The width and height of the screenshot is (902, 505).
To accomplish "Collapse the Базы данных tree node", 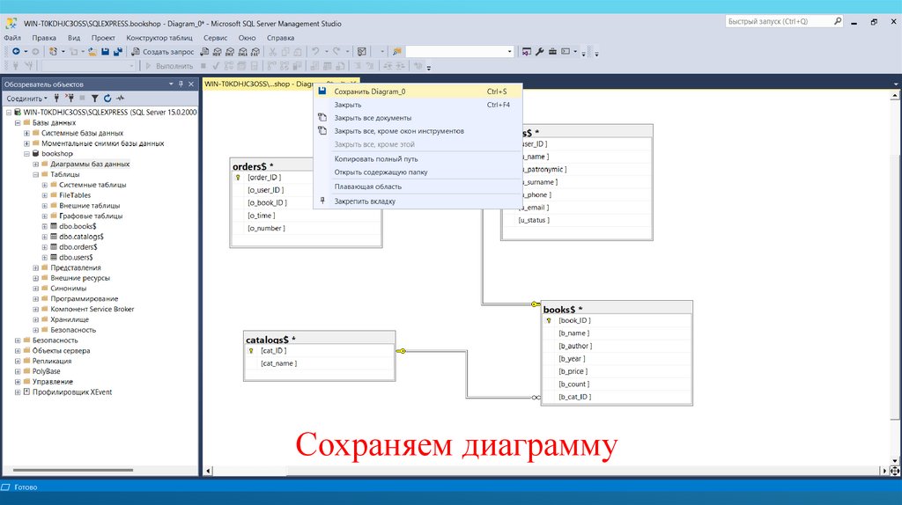I will tap(18, 123).
